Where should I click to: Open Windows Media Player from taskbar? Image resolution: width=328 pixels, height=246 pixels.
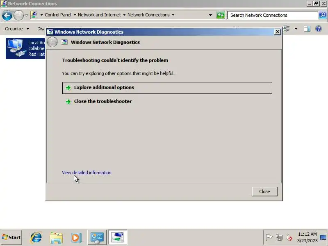pos(76,237)
